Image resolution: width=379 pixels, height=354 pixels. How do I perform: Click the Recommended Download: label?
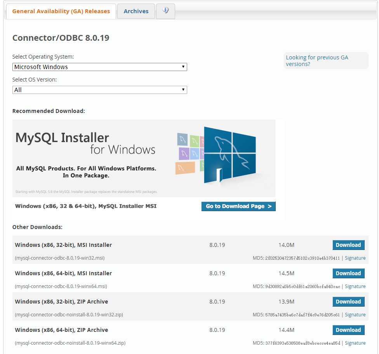click(49, 111)
